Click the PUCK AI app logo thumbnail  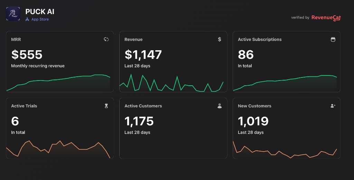click(13, 14)
